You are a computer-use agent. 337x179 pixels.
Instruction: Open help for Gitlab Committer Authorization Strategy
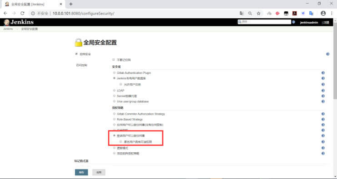pyautogui.click(x=323, y=114)
